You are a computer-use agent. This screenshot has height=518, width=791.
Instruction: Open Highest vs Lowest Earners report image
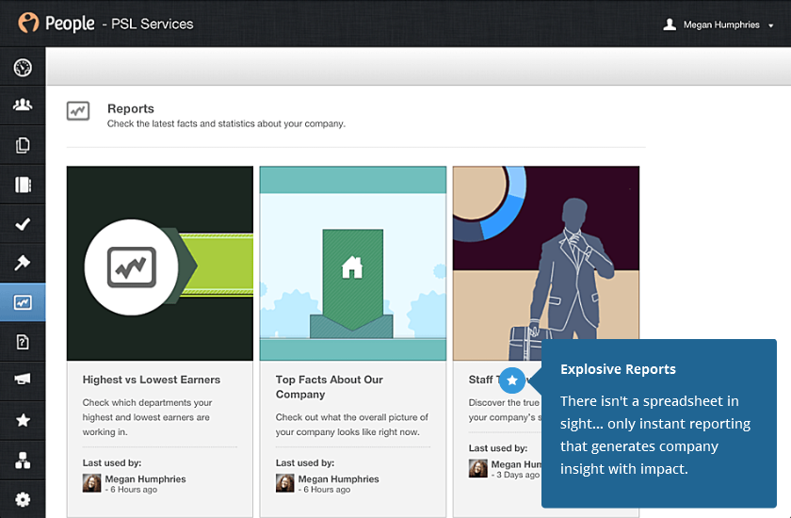click(x=160, y=264)
